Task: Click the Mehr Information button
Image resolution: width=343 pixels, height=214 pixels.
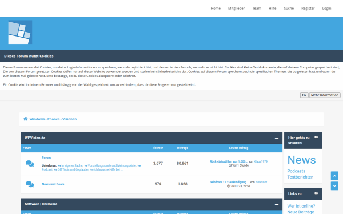Action: pos(325,95)
